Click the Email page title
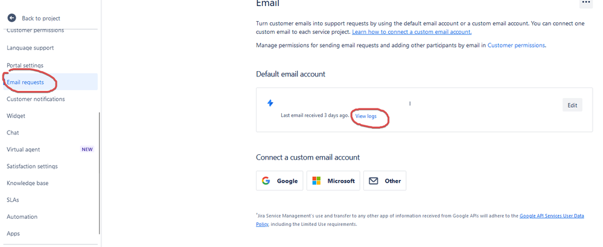The width and height of the screenshot is (603, 247). [267, 4]
